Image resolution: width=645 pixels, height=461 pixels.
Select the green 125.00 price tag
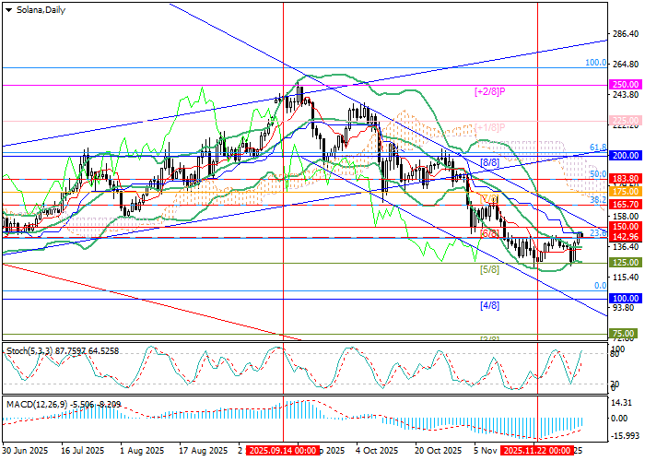[x=626, y=263]
